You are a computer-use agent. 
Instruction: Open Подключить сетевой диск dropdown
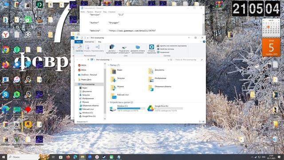tap(124, 49)
